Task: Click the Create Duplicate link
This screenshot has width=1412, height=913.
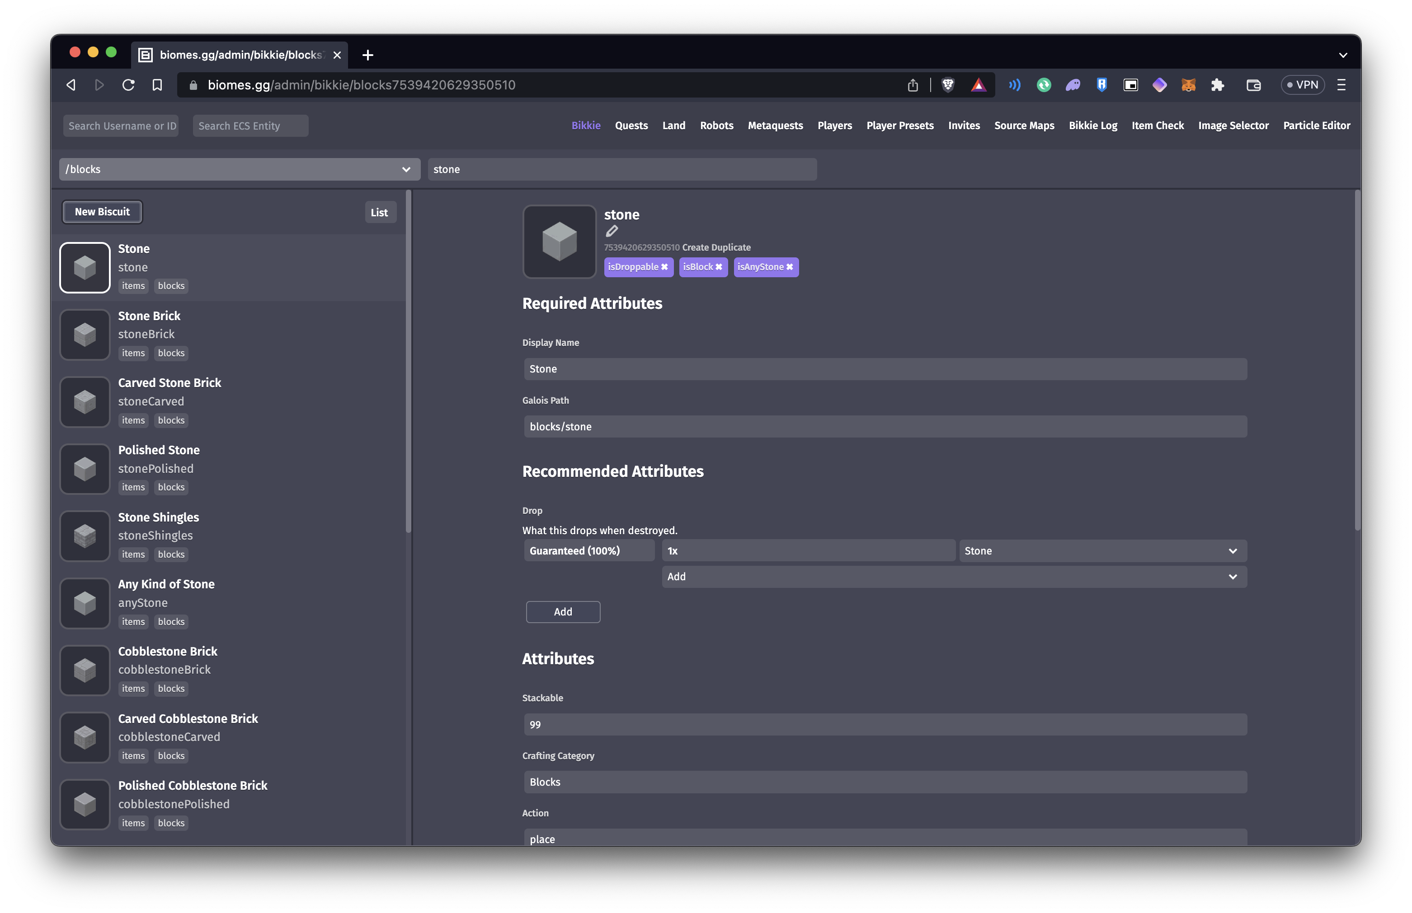Action: coord(716,248)
